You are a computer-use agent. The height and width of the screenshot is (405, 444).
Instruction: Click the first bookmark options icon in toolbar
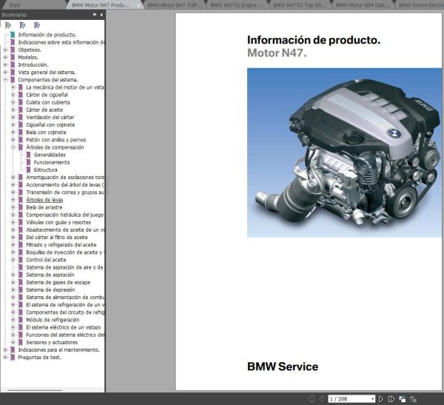[8, 25]
